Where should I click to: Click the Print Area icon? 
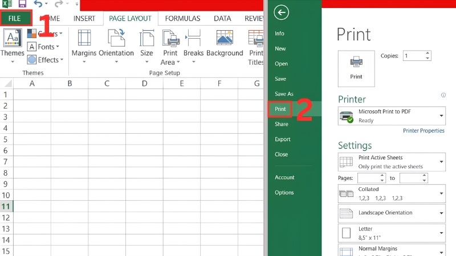pyautogui.click(x=170, y=38)
